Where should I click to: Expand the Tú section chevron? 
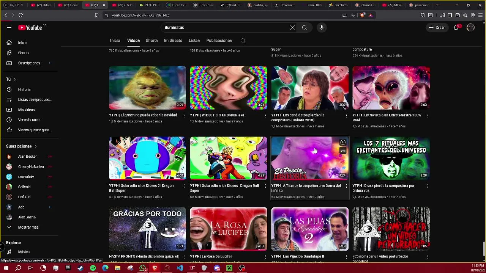[14, 79]
